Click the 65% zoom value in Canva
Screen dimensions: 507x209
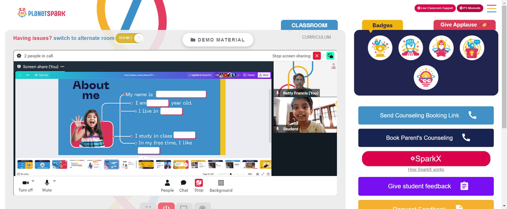250,174
